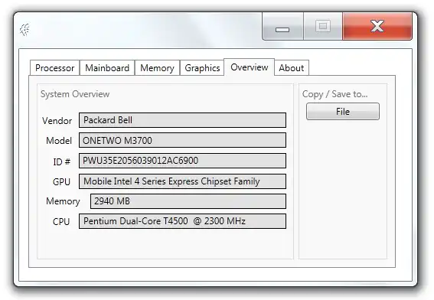Click the Vendor label text

click(x=57, y=121)
